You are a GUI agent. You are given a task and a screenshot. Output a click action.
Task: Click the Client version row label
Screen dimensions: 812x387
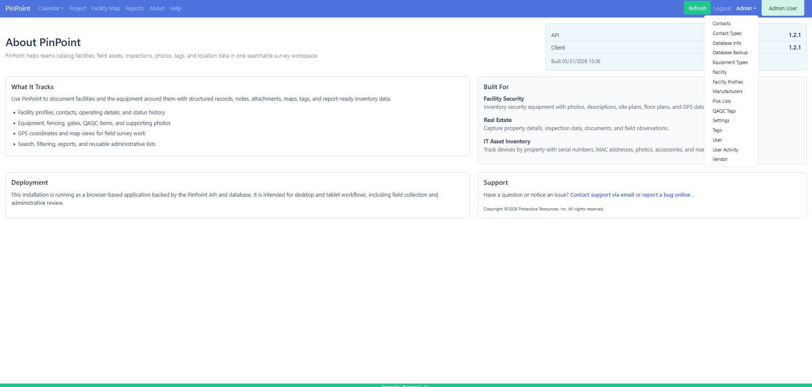point(558,48)
